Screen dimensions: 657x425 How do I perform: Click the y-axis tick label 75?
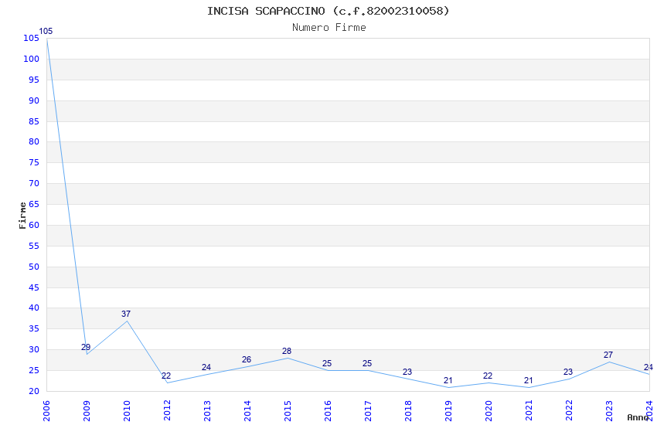tap(34, 162)
